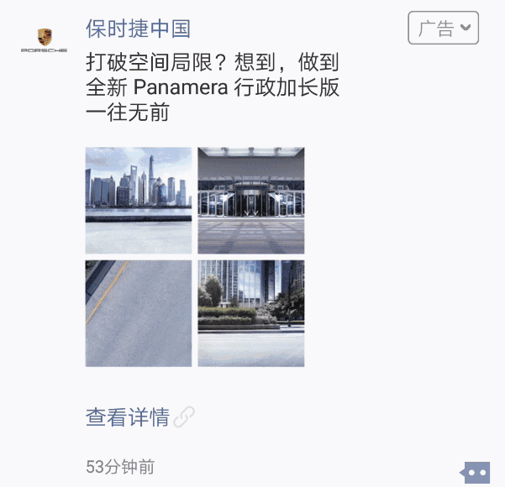Click the 一往无前 text line
505x487 pixels.
click(128, 113)
